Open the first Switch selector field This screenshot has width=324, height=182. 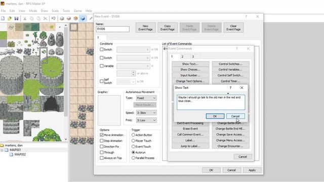(133, 50)
